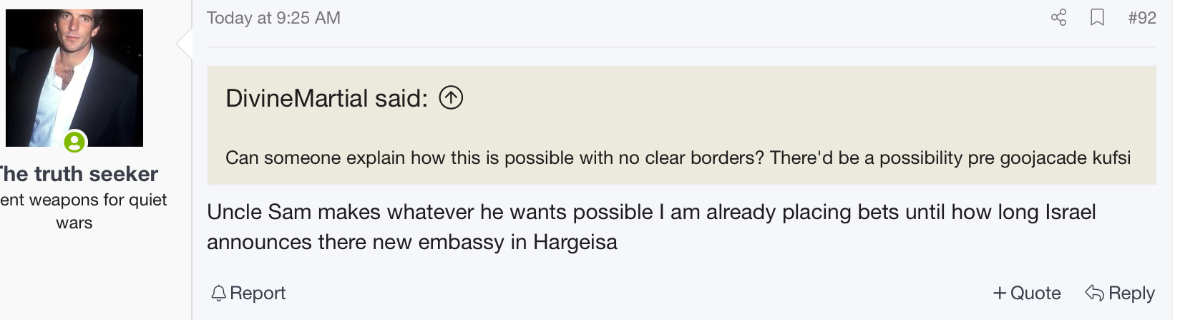Image resolution: width=1185 pixels, height=320 pixels.
Task: Click the bell icon beside Report
Action: click(x=219, y=293)
